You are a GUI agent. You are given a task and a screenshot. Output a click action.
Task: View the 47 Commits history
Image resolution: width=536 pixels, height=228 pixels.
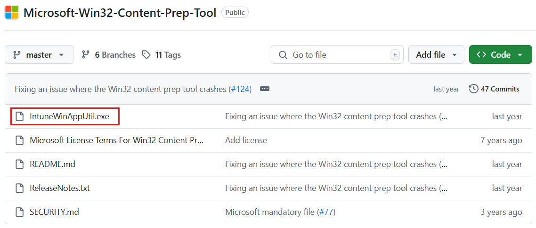(x=500, y=89)
